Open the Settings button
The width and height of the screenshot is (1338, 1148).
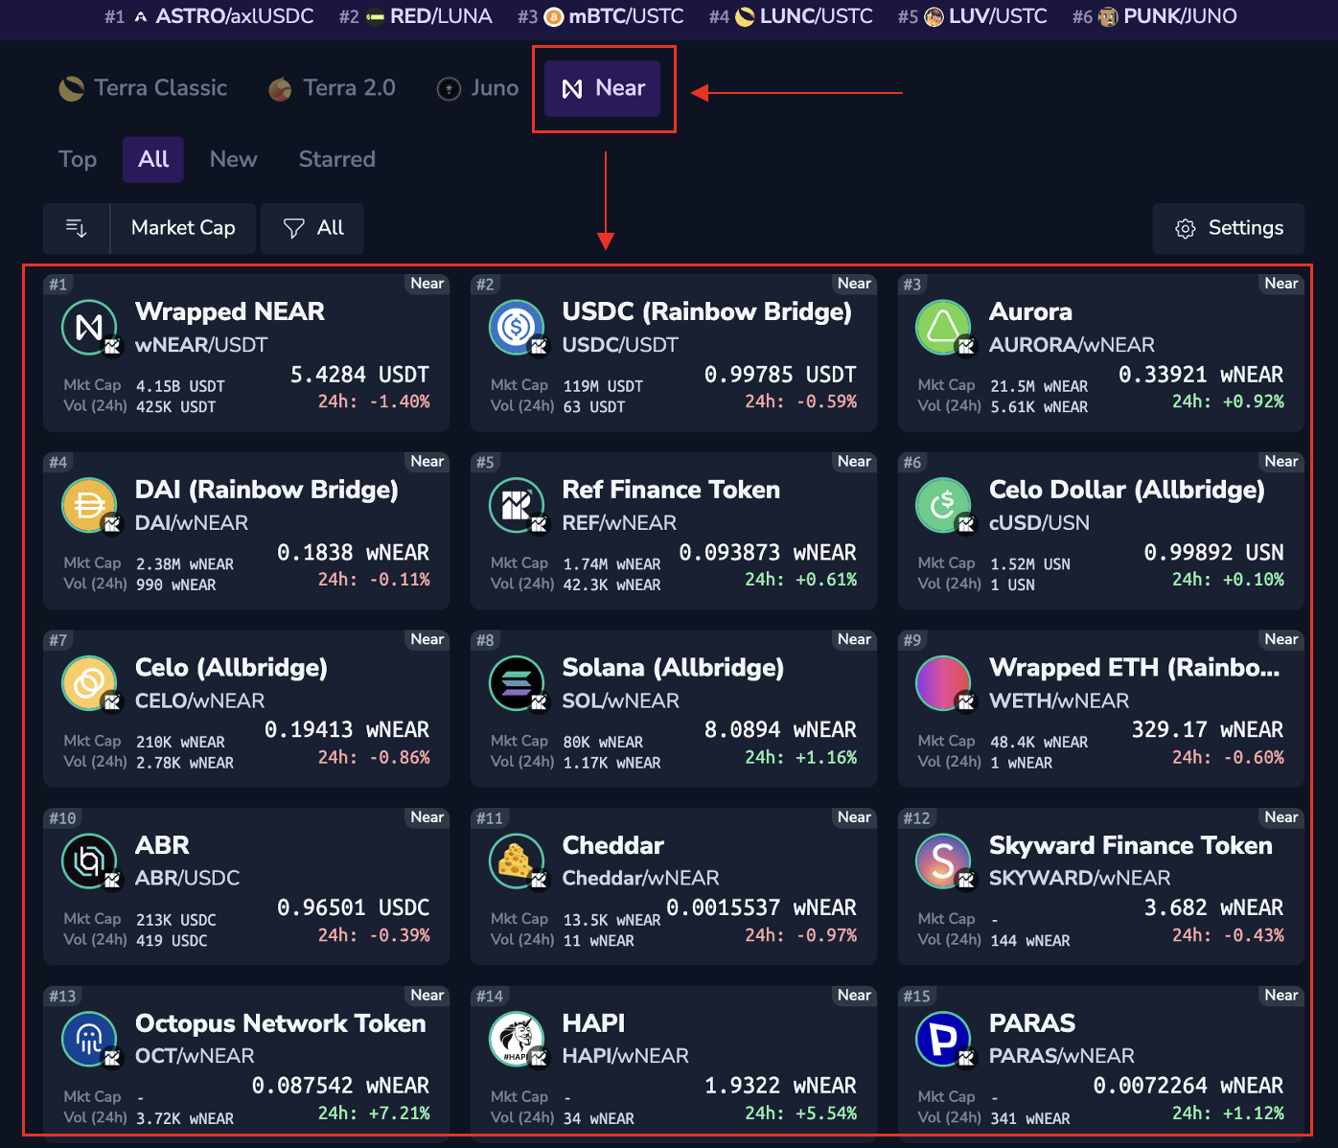[x=1229, y=228]
